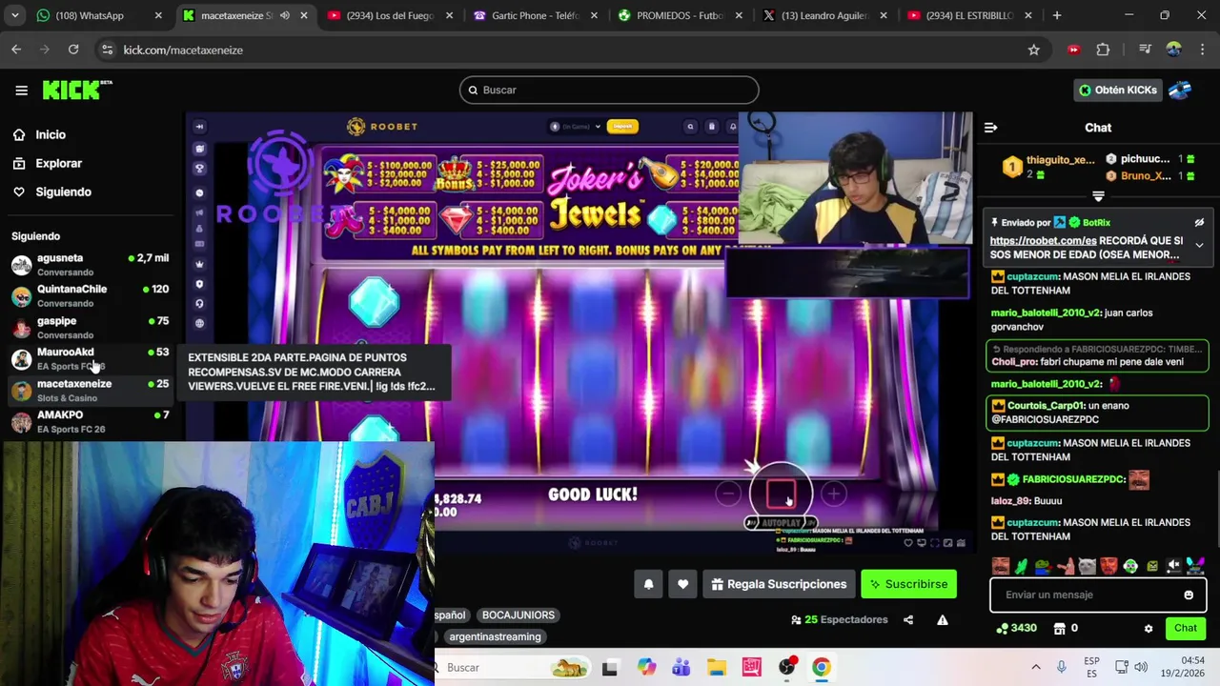Open the 3430 channel points balance

coord(1016,629)
